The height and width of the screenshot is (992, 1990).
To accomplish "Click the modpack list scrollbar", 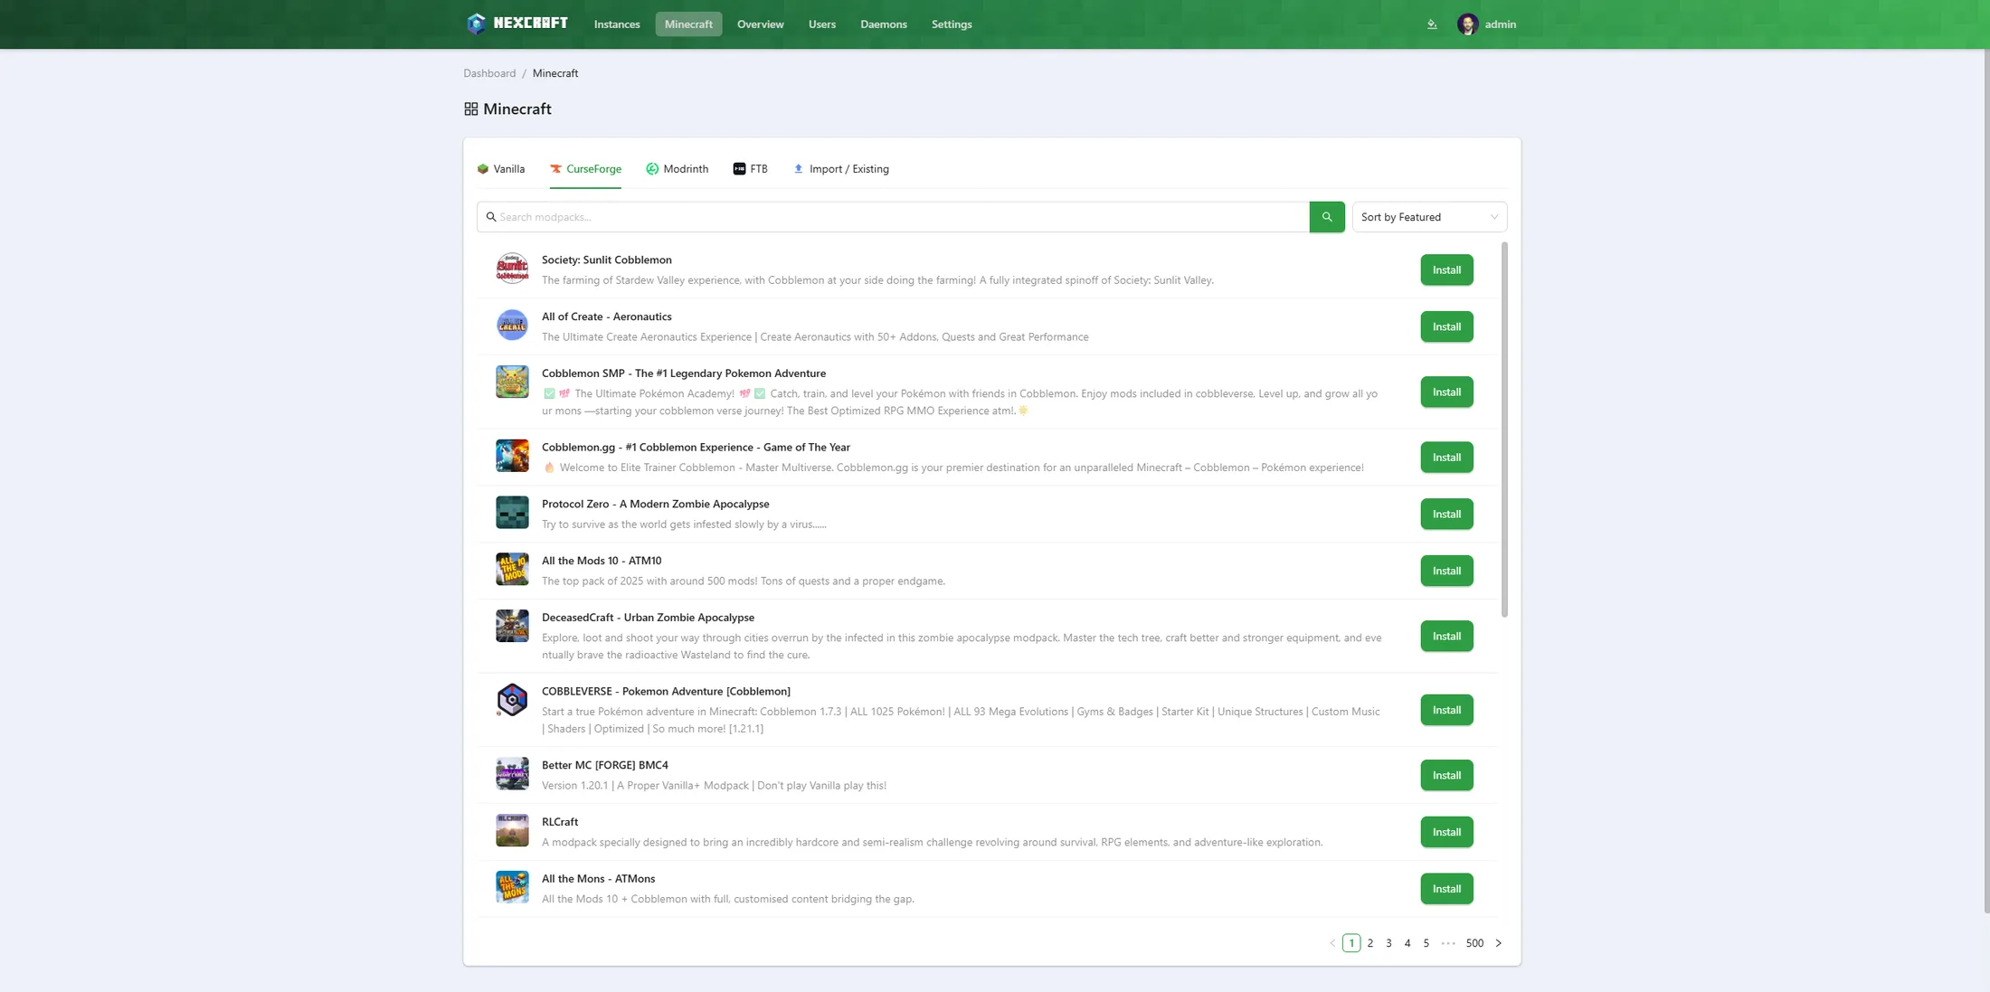I will coord(1504,430).
